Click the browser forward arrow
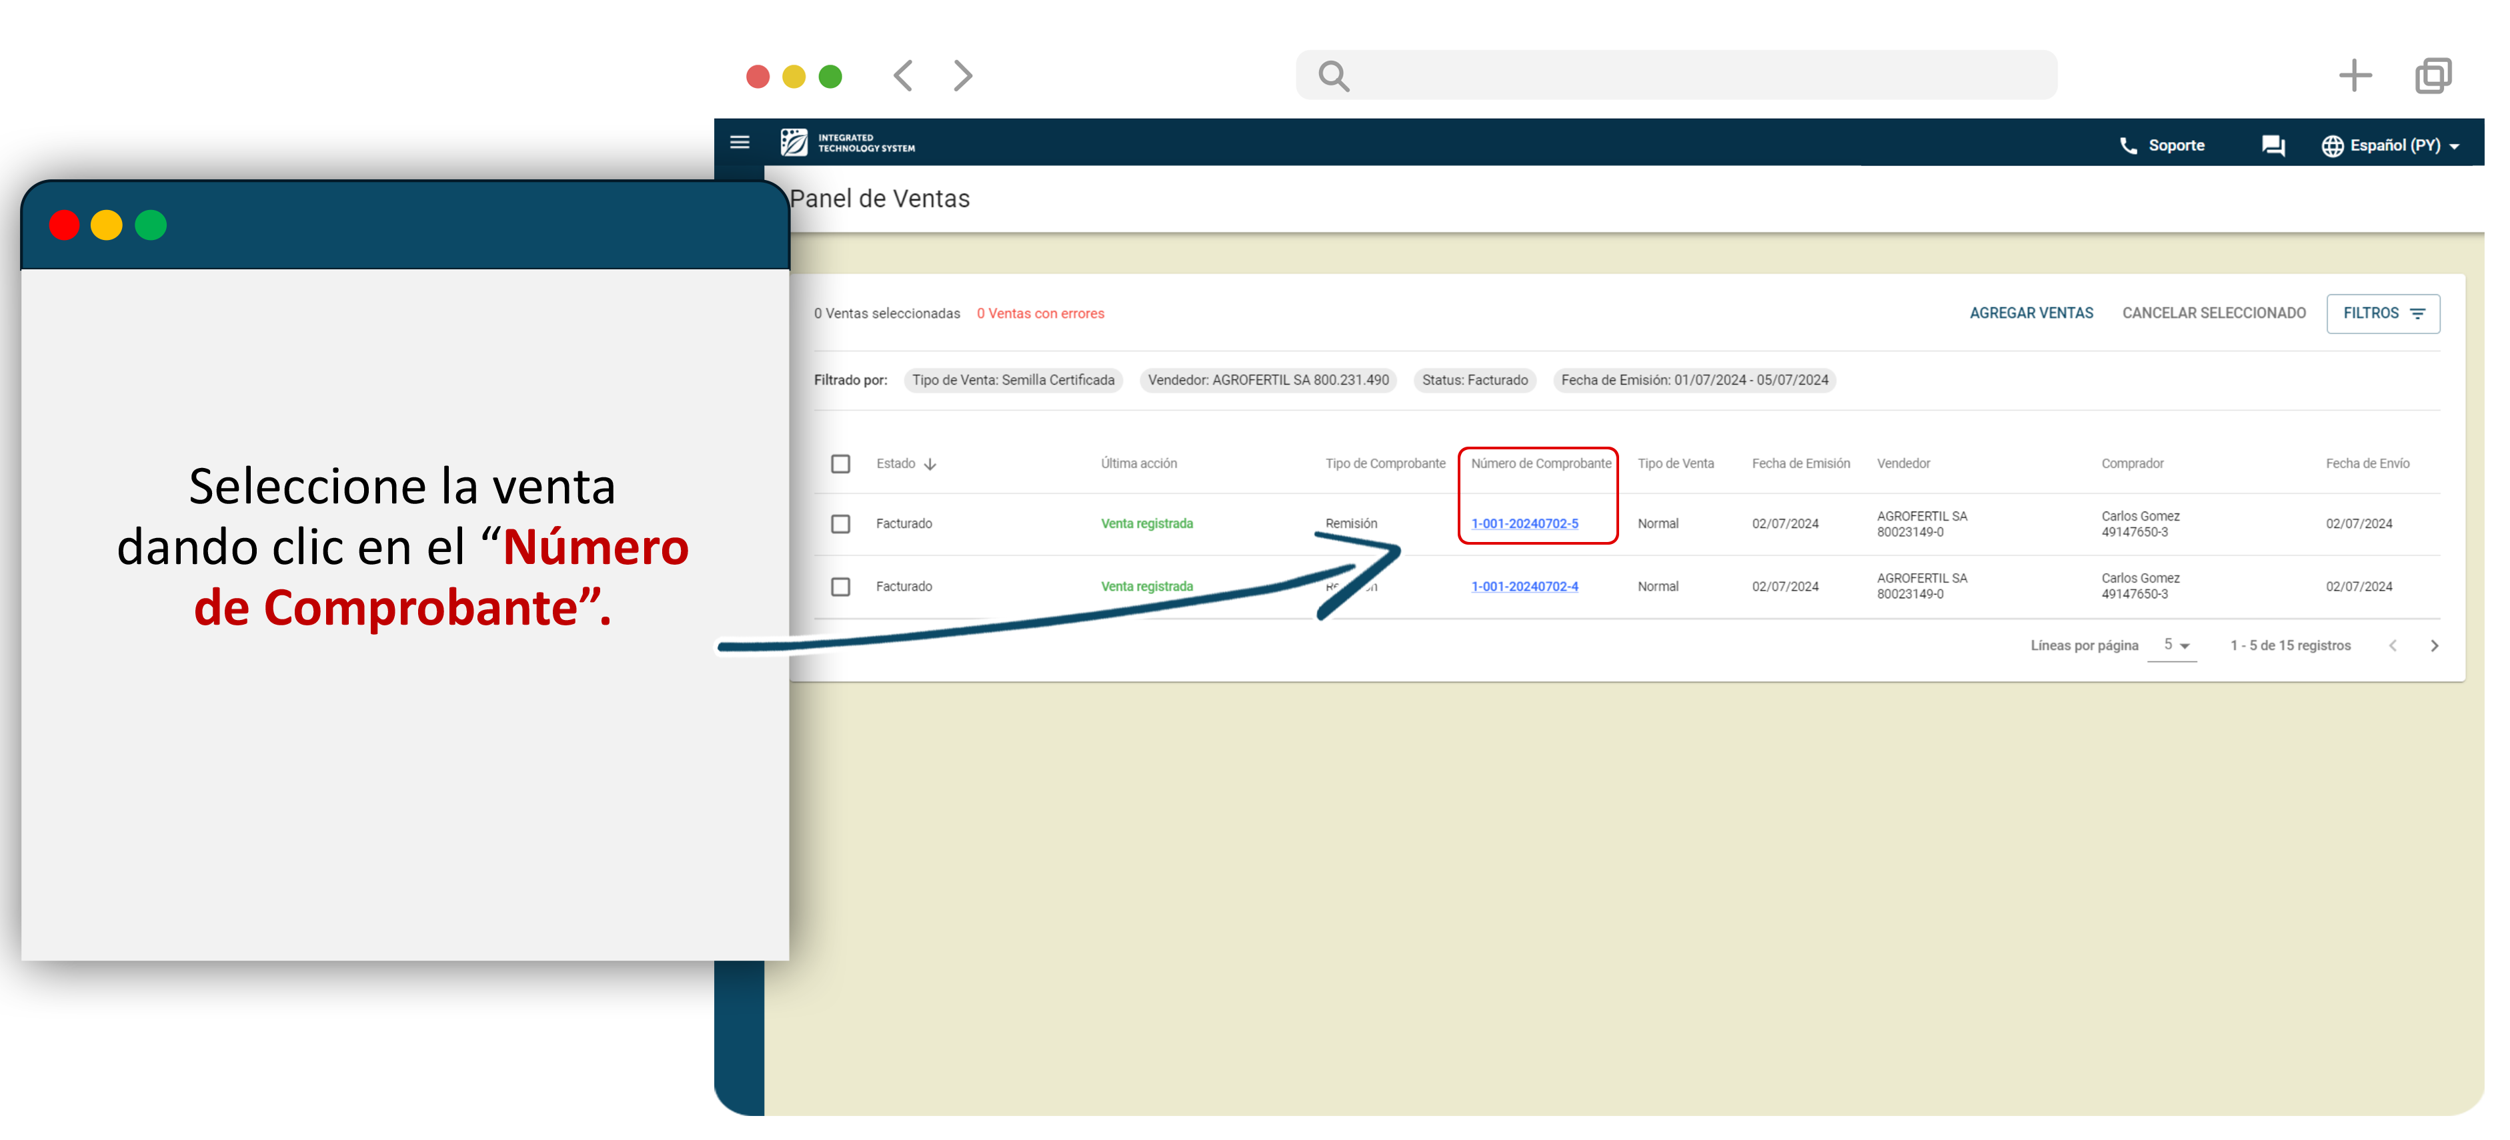 tap(963, 76)
